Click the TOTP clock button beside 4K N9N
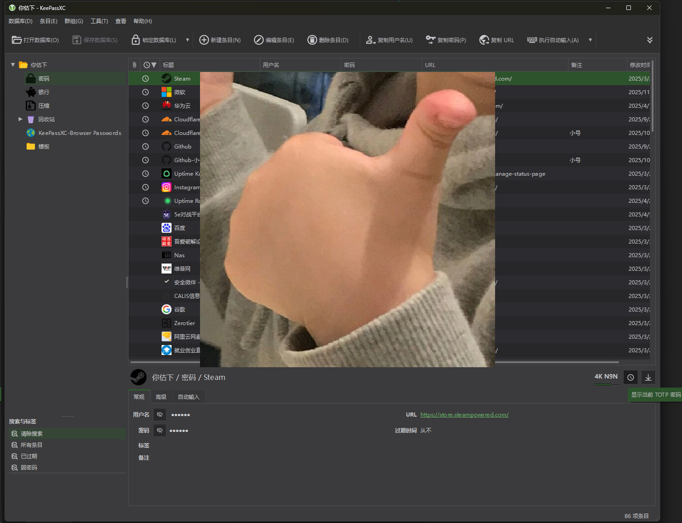682x523 pixels. (630, 377)
